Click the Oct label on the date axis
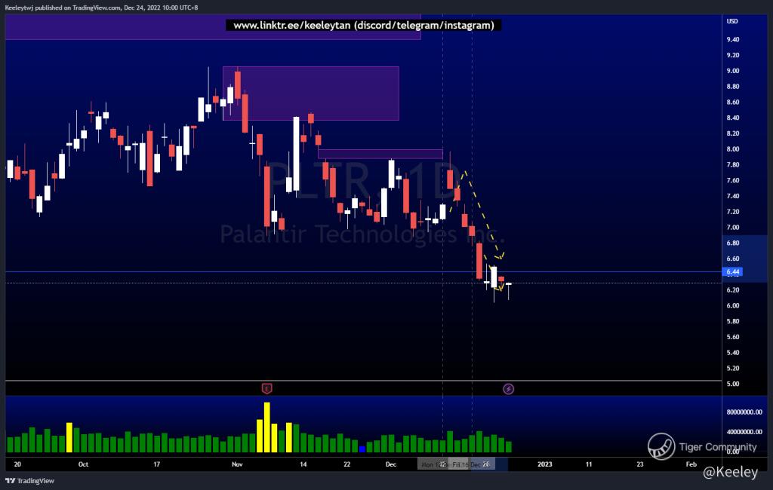 [83, 464]
